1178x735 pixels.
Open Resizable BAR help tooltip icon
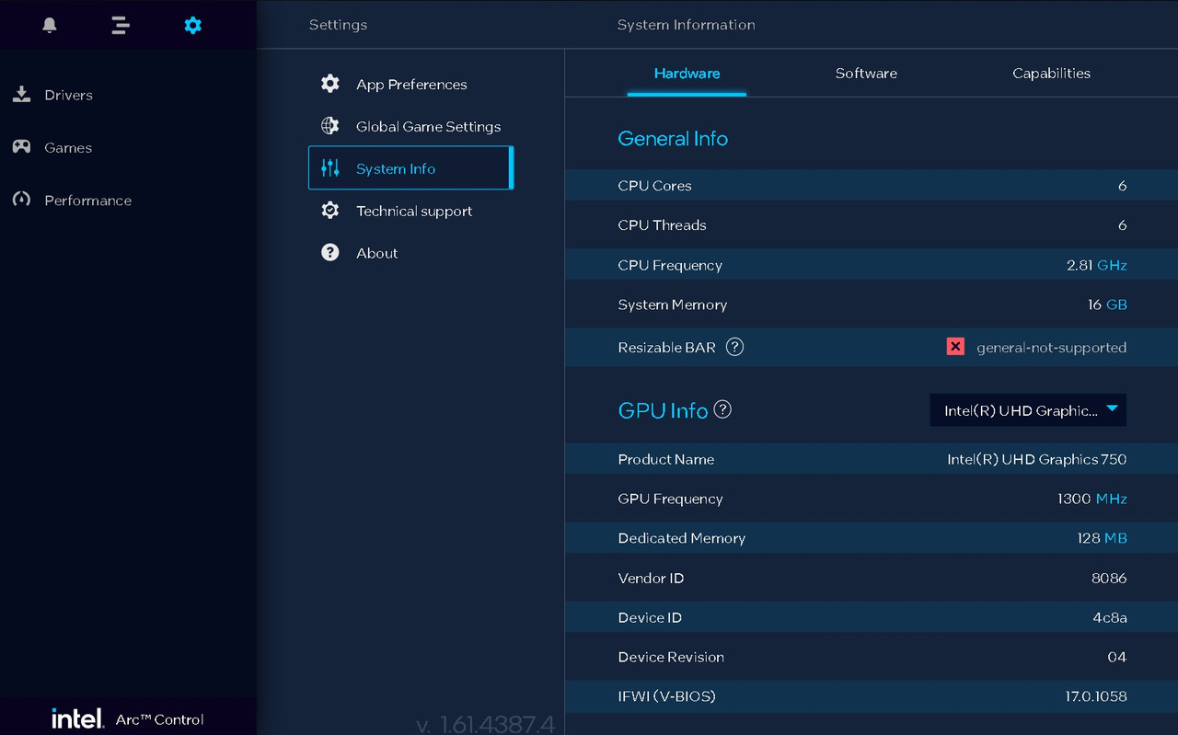pos(734,347)
